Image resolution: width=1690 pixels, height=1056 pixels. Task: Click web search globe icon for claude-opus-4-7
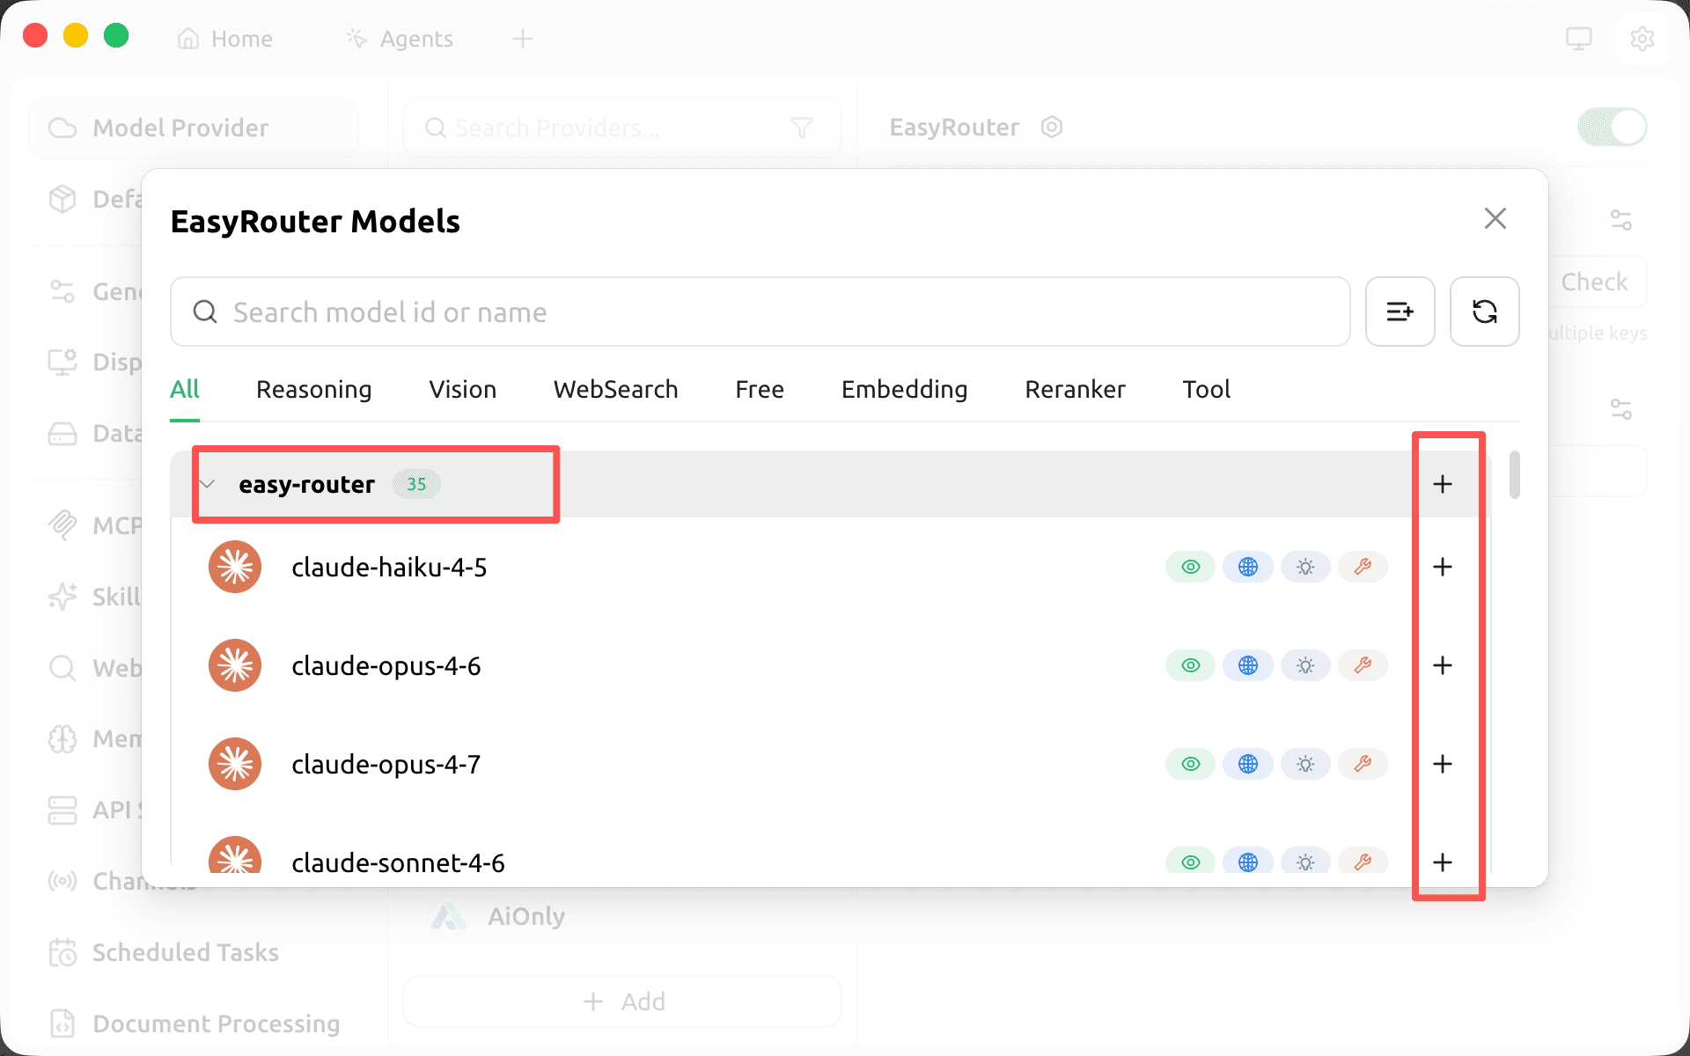[1248, 764]
